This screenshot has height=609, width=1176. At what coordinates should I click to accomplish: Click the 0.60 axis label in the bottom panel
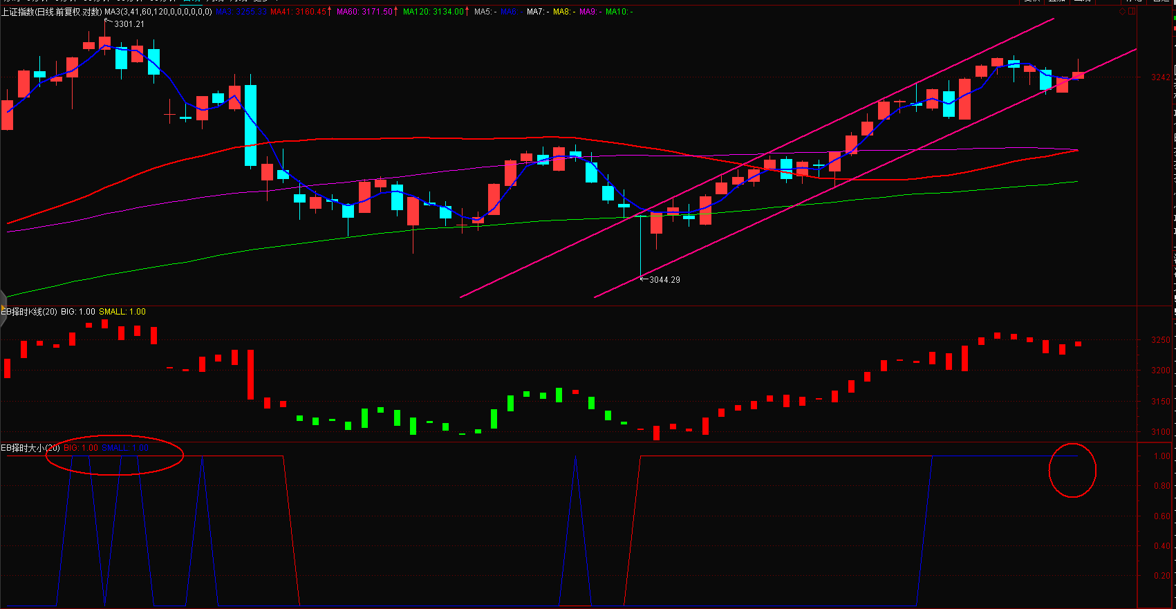[x=1162, y=516]
